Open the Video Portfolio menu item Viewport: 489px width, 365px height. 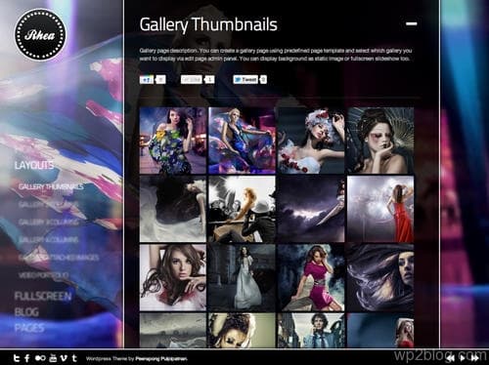[43, 275]
